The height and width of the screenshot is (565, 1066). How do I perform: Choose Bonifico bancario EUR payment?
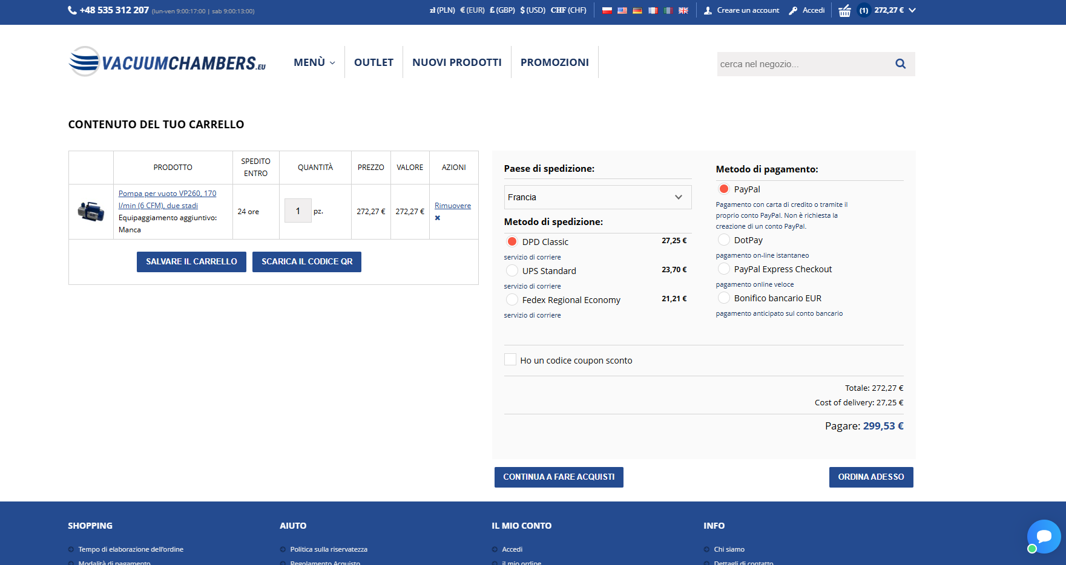click(x=724, y=298)
